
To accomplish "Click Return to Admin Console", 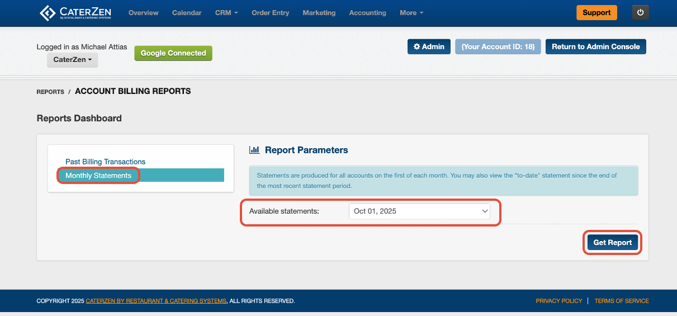I will (596, 46).
